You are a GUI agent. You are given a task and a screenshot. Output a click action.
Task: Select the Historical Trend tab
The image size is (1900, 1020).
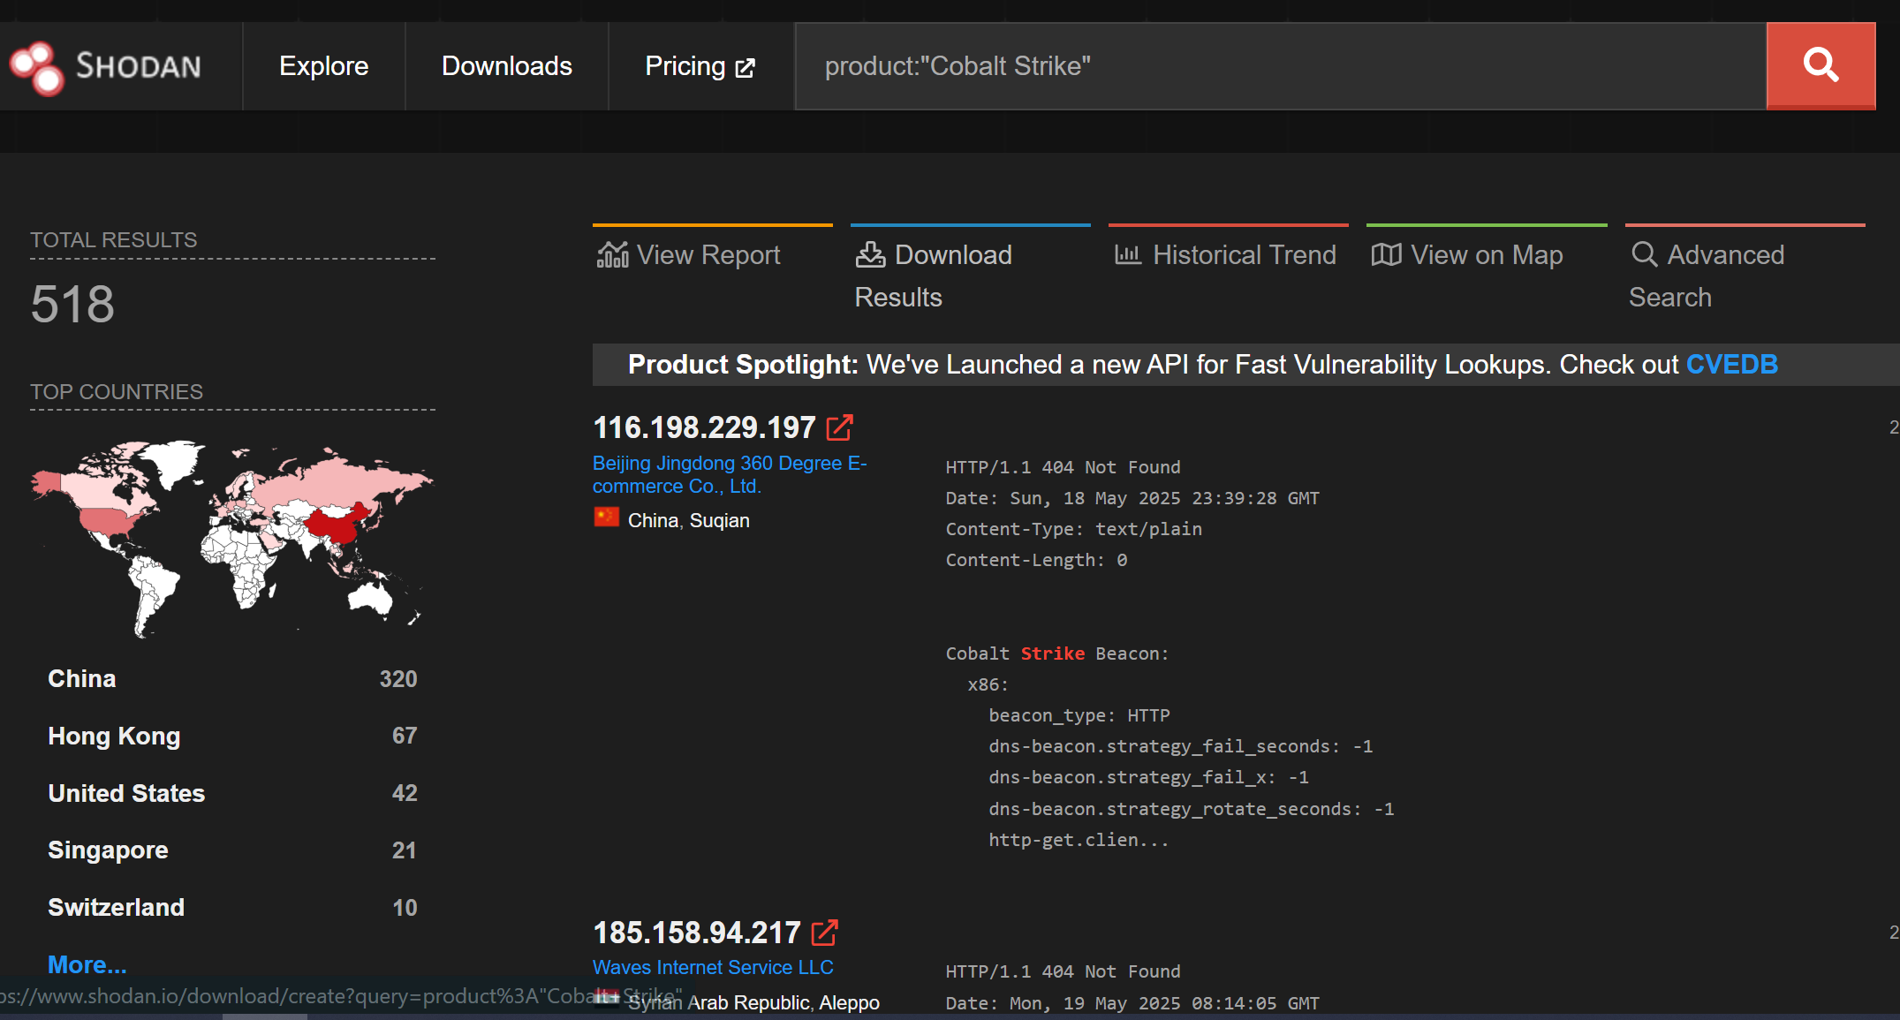1229,255
